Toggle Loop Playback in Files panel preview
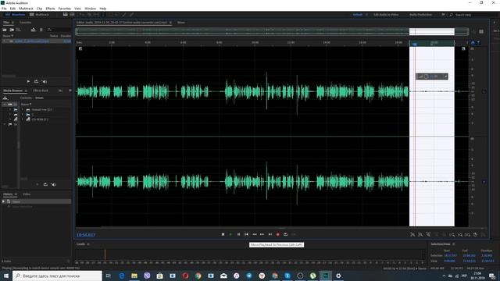The width and height of the screenshot is (500, 281). [x=37, y=81]
